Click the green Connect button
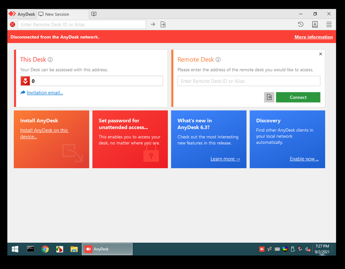The height and width of the screenshot is (269, 345). pyautogui.click(x=298, y=97)
